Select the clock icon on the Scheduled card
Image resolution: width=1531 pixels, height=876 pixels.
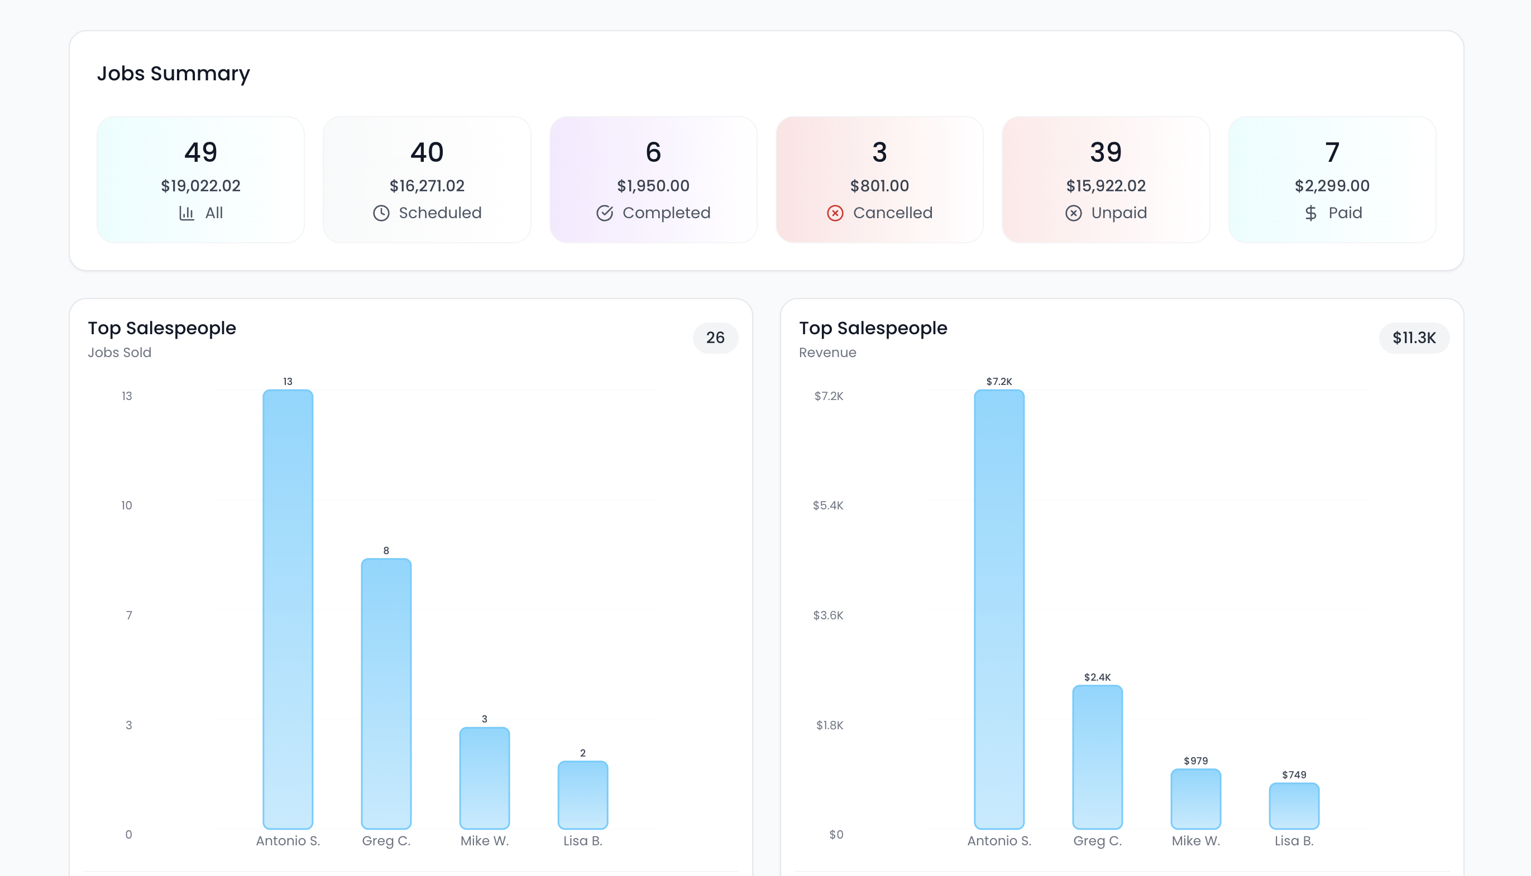tap(381, 213)
